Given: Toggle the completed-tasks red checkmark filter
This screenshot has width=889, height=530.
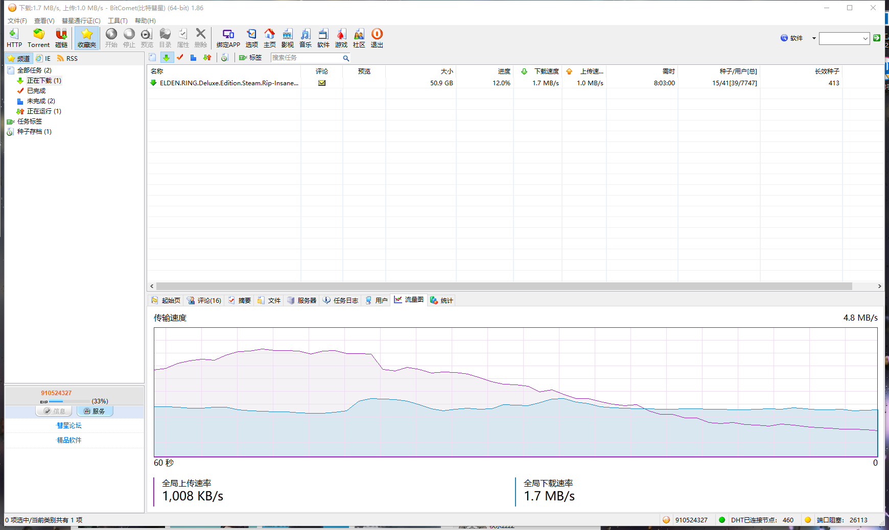Looking at the screenshot, I should pyautogui.click(x=180, y=58).
